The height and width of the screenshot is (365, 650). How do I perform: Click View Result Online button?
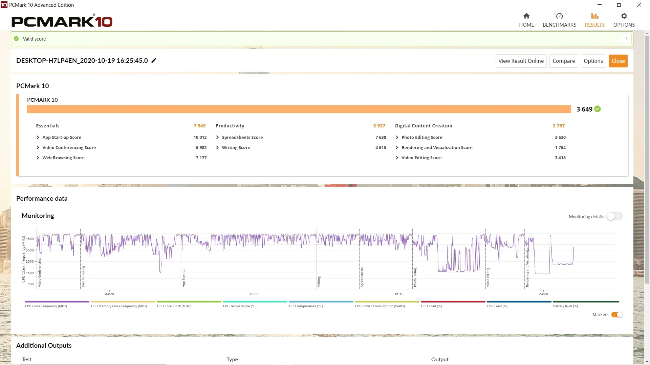tap(521, 61)
